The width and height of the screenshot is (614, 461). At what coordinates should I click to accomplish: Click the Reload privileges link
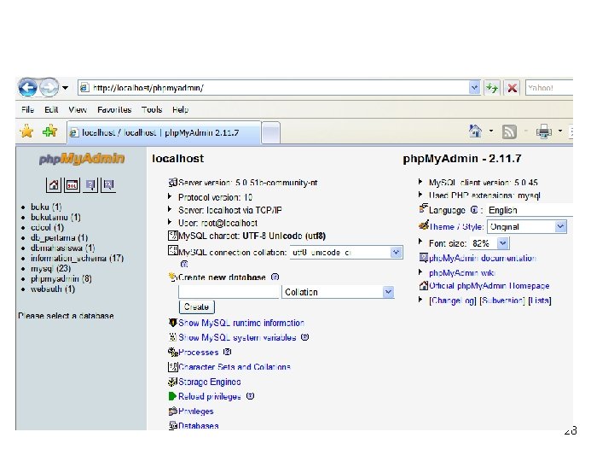click(210, 397)
